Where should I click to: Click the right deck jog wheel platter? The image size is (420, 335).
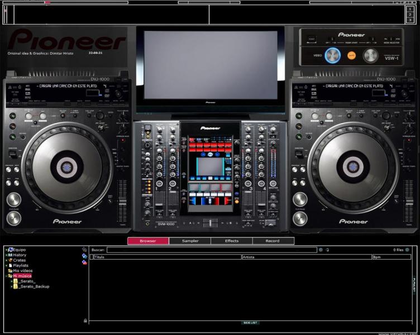[x=353, y=167]
